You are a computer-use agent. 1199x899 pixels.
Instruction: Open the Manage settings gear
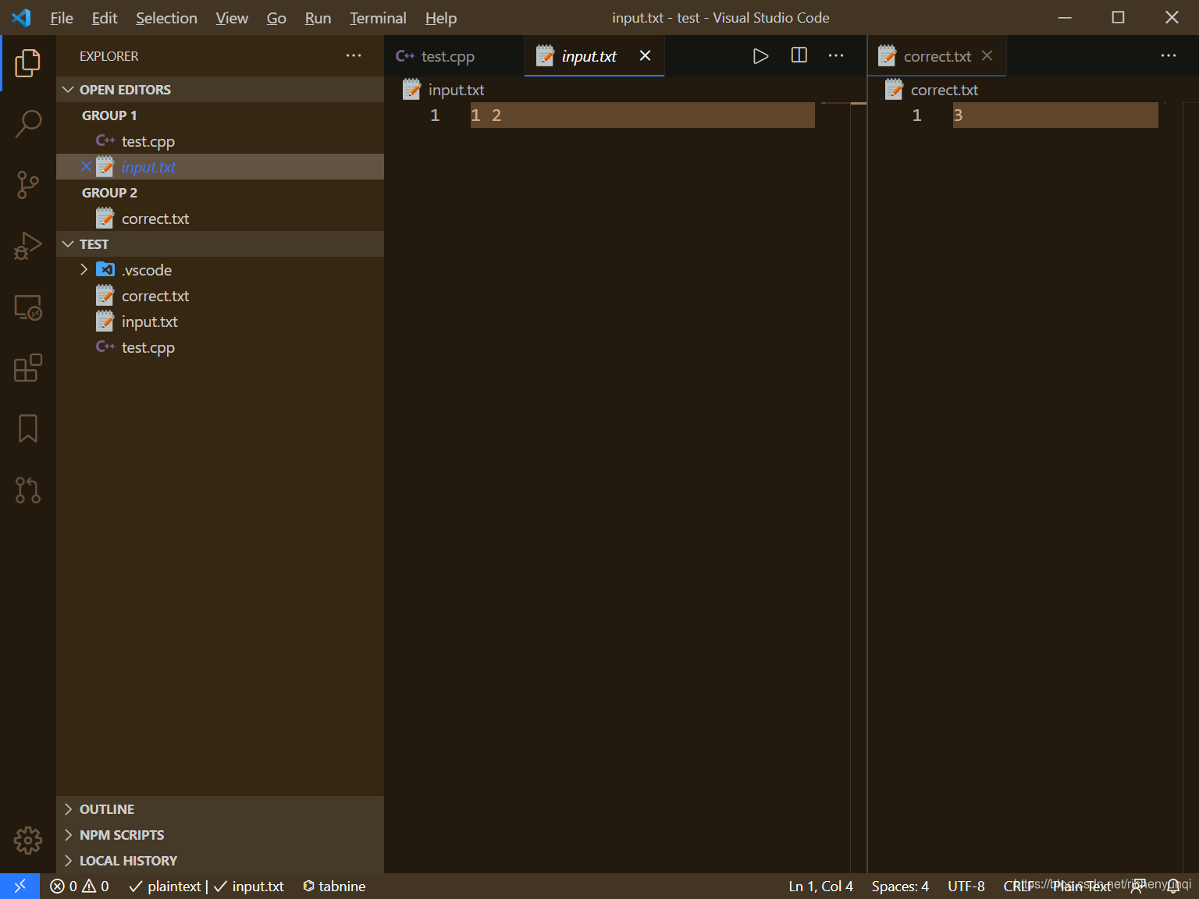point(28,840)
